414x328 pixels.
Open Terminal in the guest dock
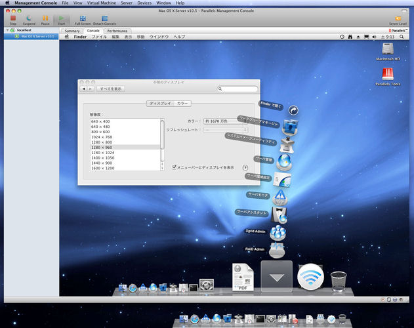coord(194,287)
